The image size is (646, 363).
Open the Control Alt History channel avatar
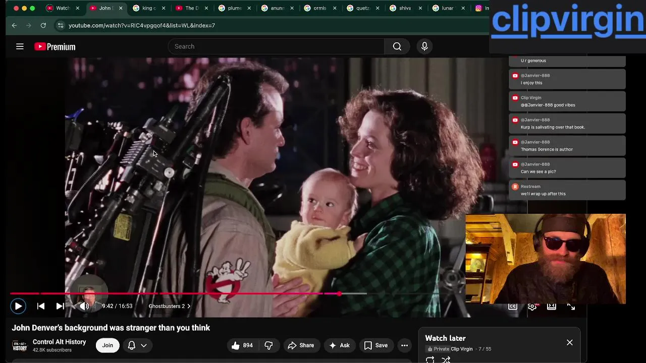click(x=20, y=345)
